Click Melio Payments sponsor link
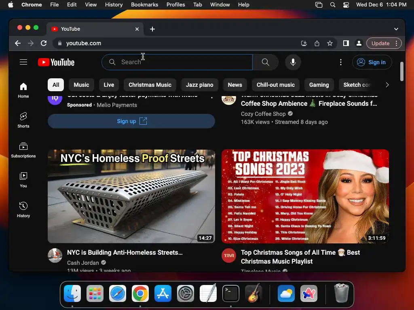Image resolution: width=414 pixels, height=310 pixels. [x=117, y=105]
